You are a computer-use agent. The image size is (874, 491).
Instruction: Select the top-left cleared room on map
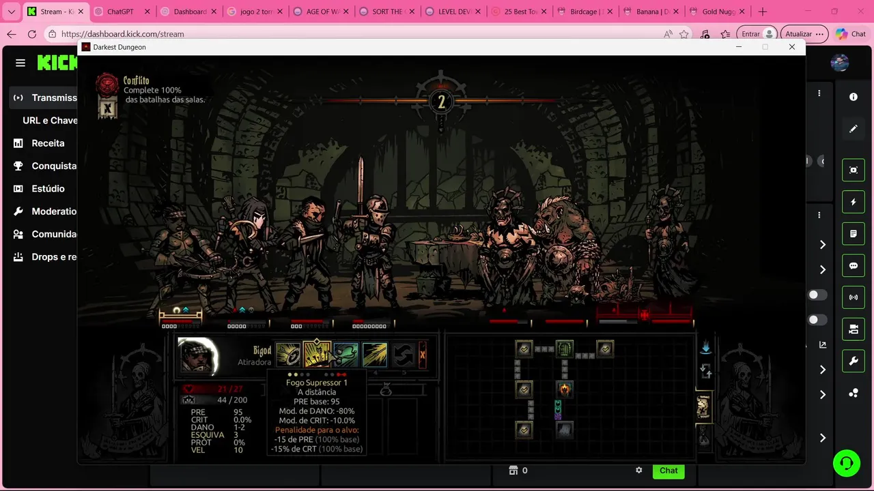point(524,349)
